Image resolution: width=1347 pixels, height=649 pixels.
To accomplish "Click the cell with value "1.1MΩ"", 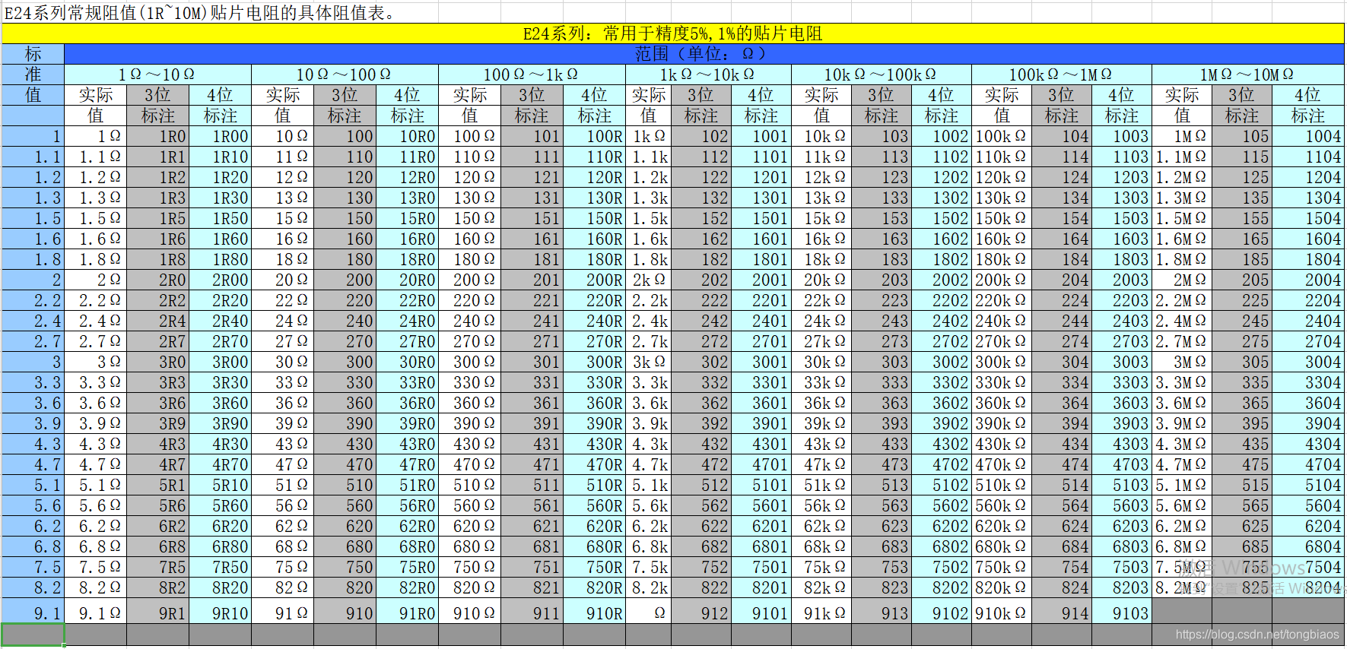I will coord(1182,157).
